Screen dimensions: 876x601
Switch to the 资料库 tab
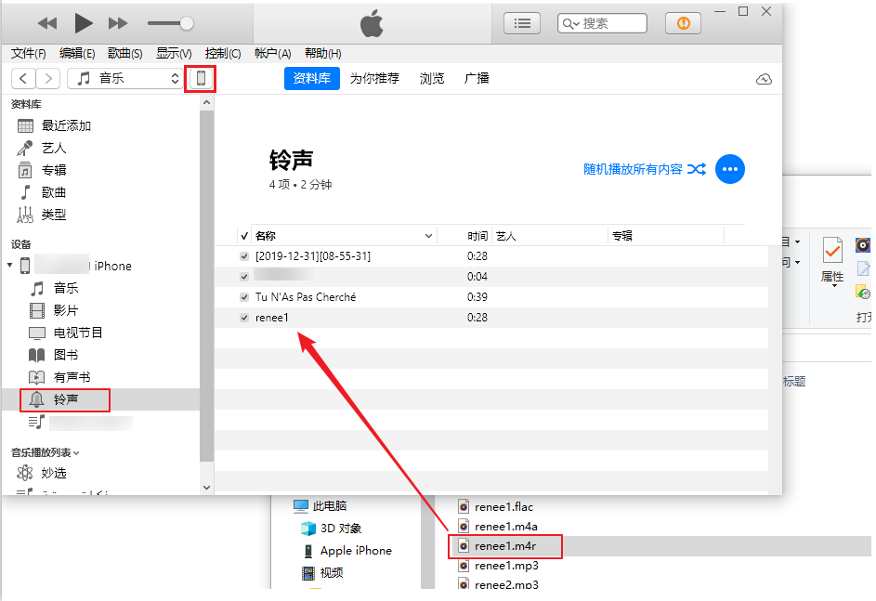(312, 79)
